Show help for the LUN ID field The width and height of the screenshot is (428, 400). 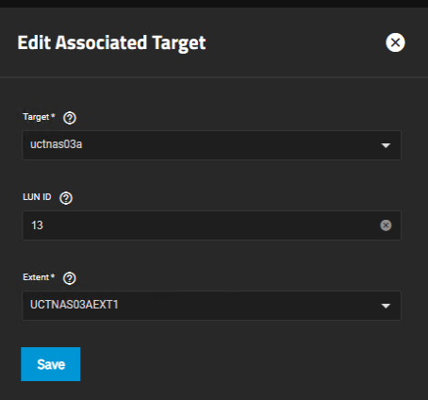(66, 198)
